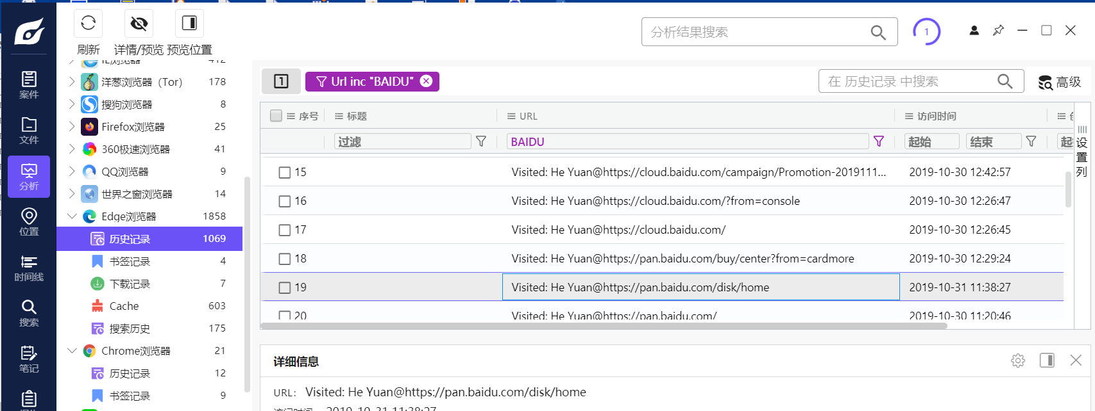Image resolution: width=1095 pixels, height=411 pixels.
Task: Select the cloud.baidu.com/?from=console row
Action: pyautogui.click(x=662, y=201)
